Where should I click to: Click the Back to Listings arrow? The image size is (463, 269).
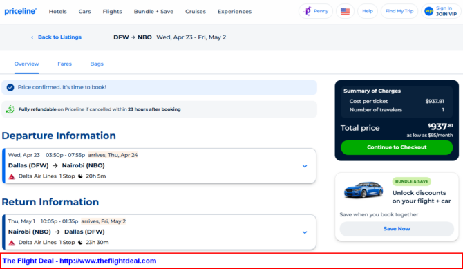32,37
